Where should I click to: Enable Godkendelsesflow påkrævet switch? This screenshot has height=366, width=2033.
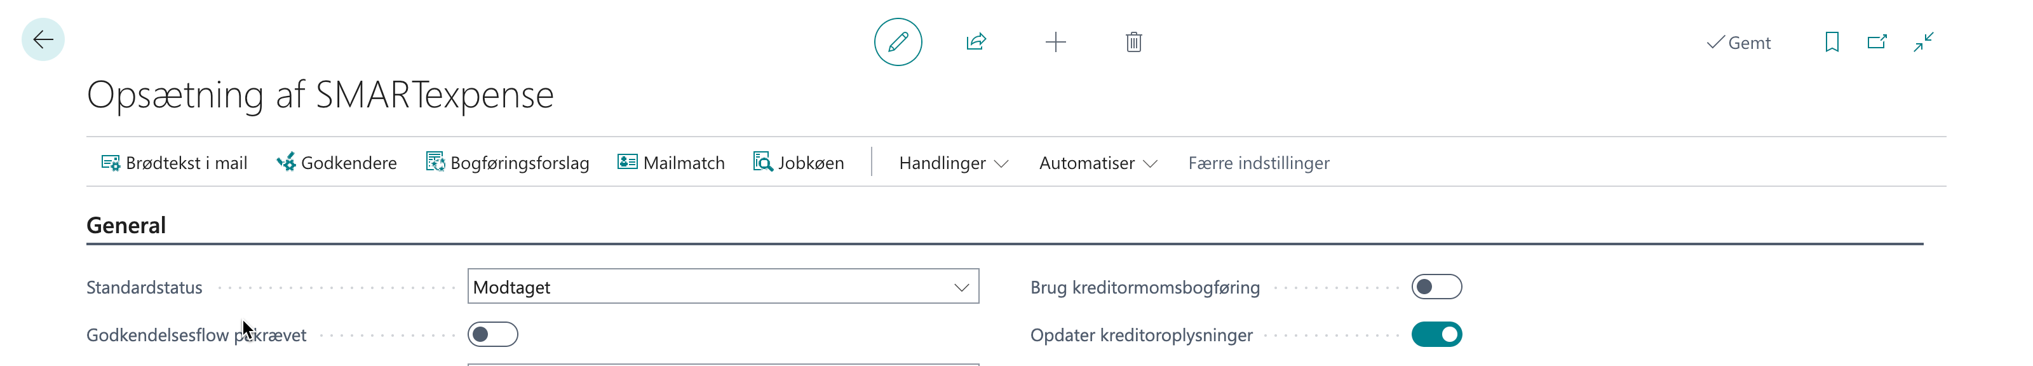[x=492, y=334]
